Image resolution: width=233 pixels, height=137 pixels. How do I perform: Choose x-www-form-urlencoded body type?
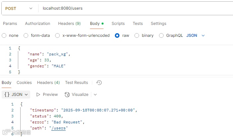(57, 35)
